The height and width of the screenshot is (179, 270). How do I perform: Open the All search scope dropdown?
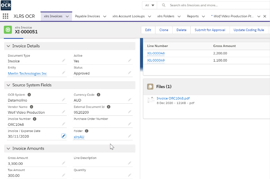(150, 5)
